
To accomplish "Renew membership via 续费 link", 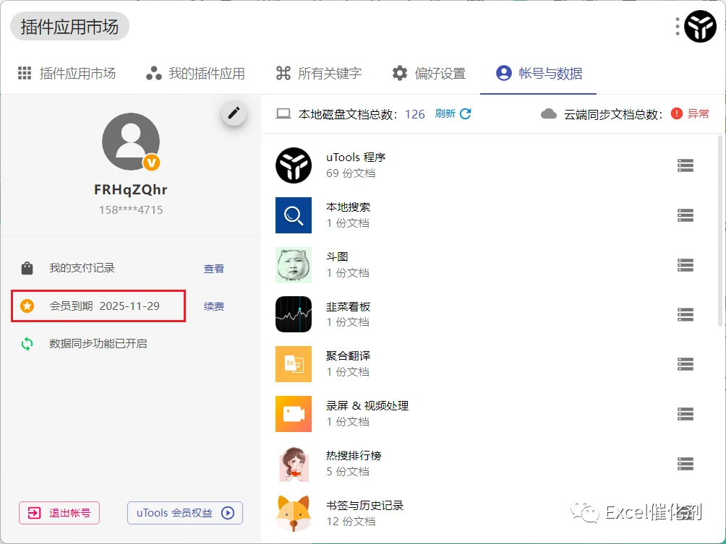I will [214, 306].
